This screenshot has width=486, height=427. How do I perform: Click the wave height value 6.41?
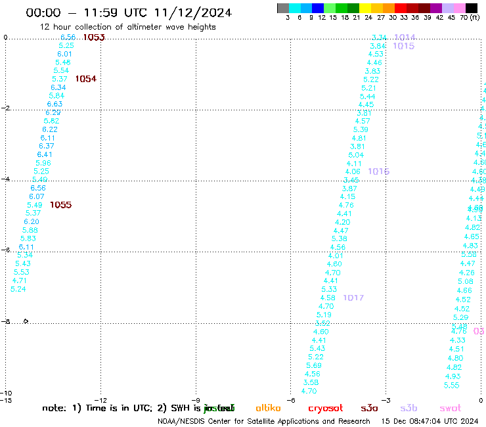45,154
